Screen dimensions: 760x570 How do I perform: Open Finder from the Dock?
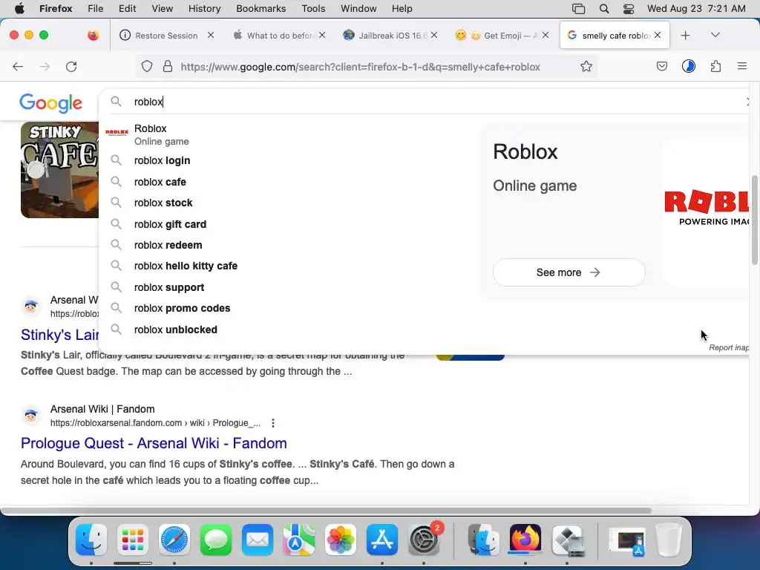[x=91, y=540]
